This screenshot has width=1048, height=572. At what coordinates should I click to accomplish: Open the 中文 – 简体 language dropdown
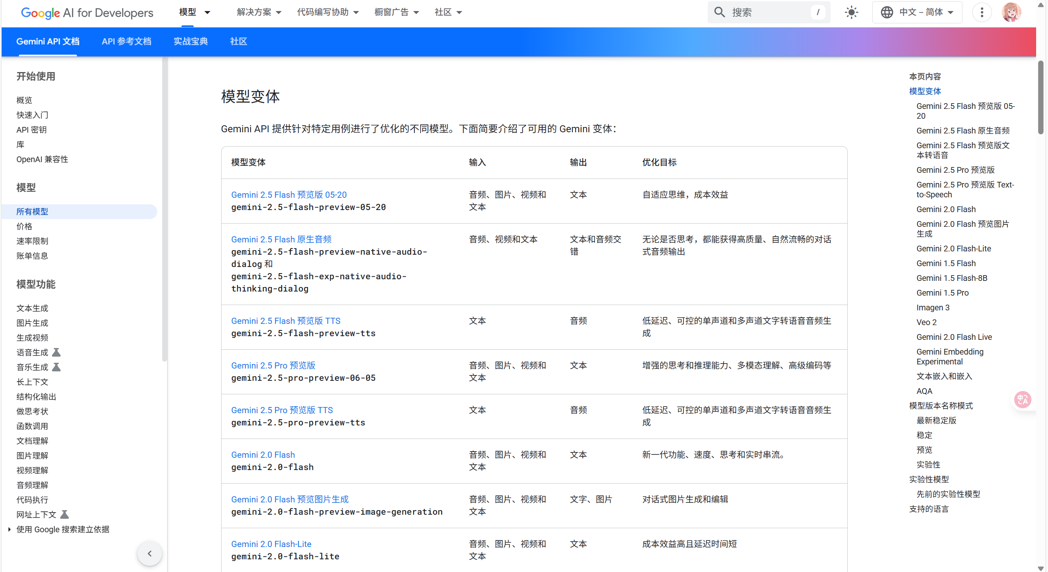point(917,12)
